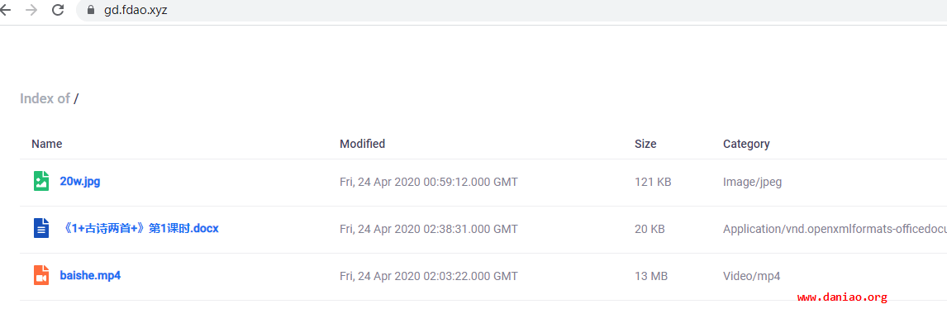Sort by the Size column header
The width and height of the screenshot is (947, 328).
click(x=645, y=144)
